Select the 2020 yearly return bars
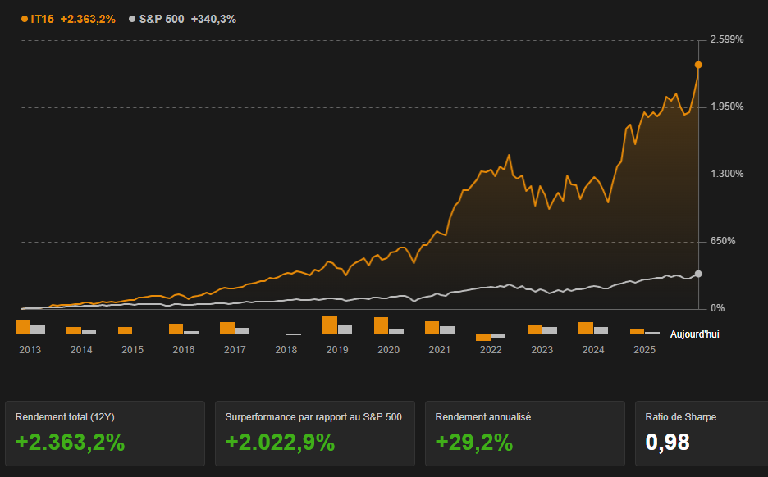The width and height of the screenshot is (768, 477). 388,325
